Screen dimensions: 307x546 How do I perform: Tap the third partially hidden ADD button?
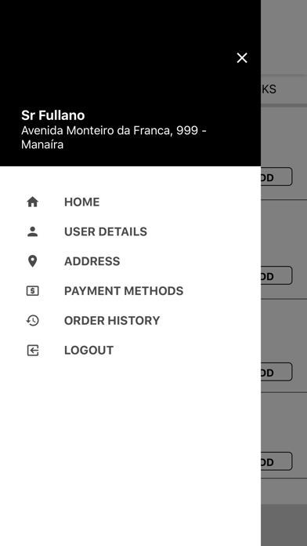pyautogui.click(x=276, y=372)
